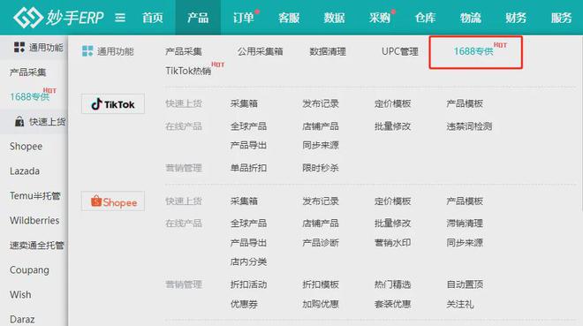The height and width of the screenshot is (326, 583).
Task: Open TikTok 违禁词检测 link
Action: point(469,126)
